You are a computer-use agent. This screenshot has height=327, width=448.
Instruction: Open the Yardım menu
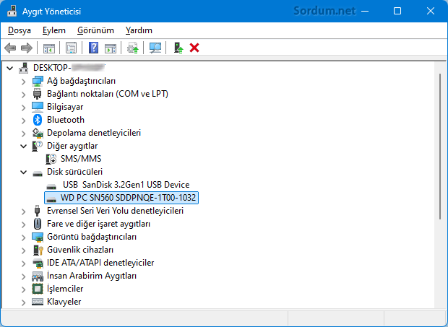coord(139,30)
